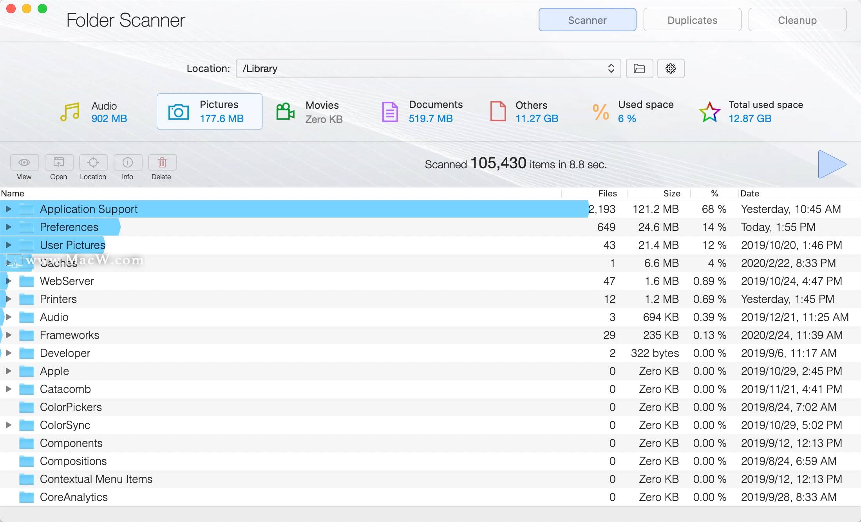Click the Delete trash icon
The width and height of the screenshot is (861, 522).
click(162, 162)
